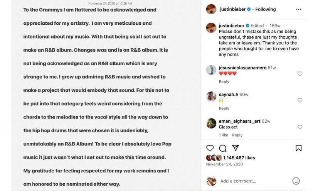Click the Following button in the header
318x191 pixels.
pyautogui.click(x=266, y=9)
